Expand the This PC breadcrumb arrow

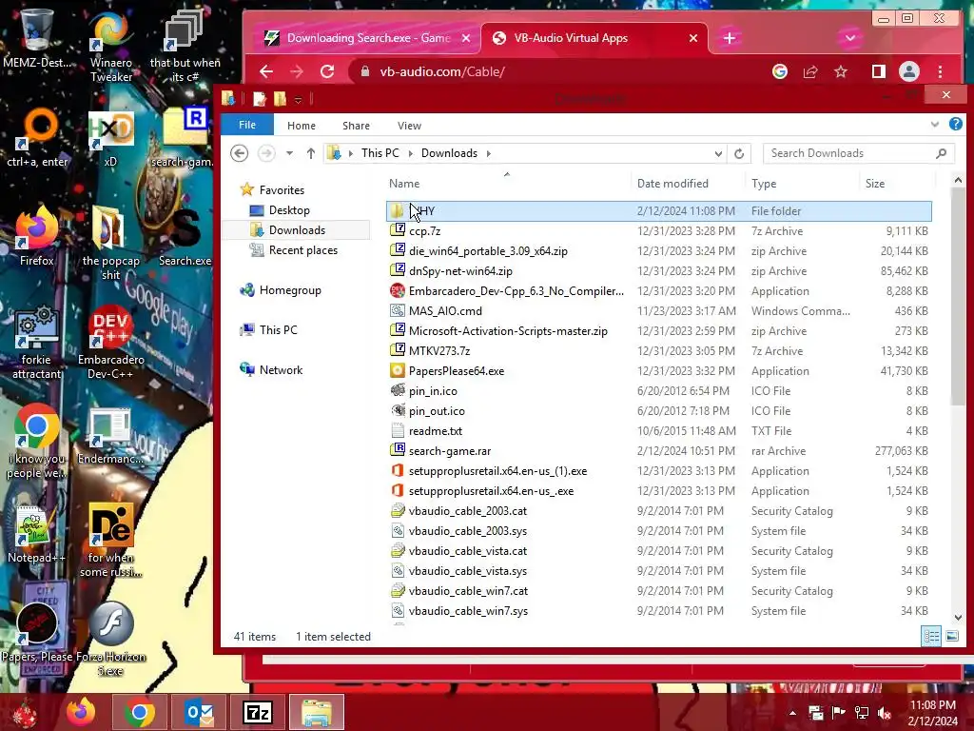click(410, 153)
